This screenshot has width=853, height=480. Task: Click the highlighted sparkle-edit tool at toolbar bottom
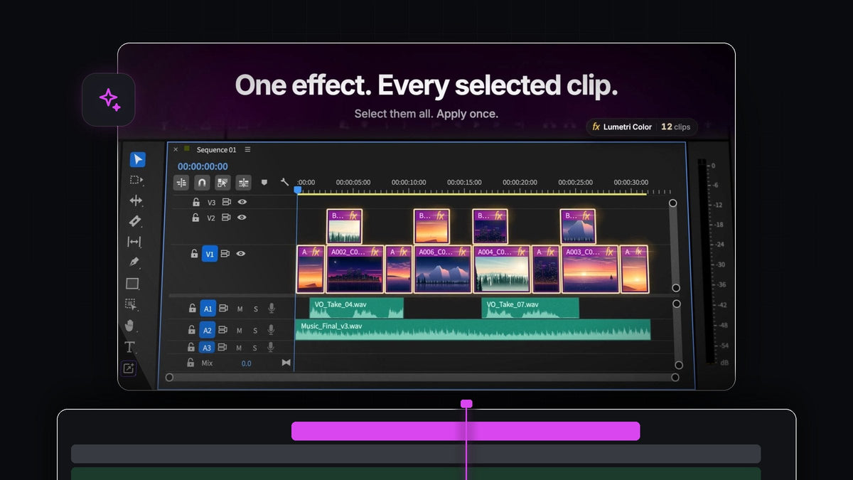[128, 368]
